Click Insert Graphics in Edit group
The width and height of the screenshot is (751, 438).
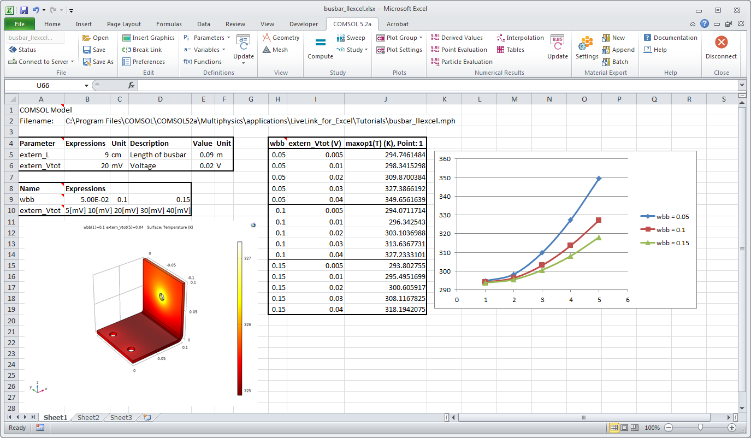click(149, 38)
